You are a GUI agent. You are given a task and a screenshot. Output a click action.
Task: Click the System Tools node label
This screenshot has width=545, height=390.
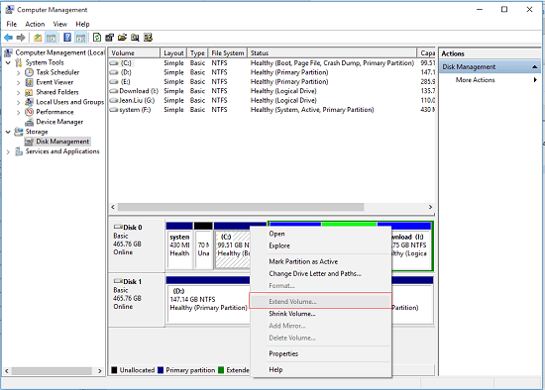(x=45, y=62)
